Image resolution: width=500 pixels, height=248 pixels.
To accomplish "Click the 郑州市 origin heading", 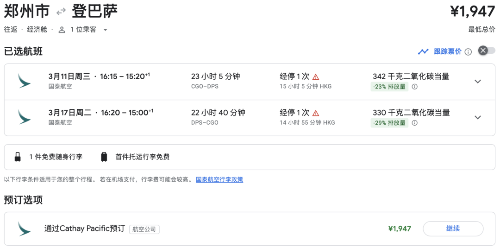I will (x=27, y=12).
